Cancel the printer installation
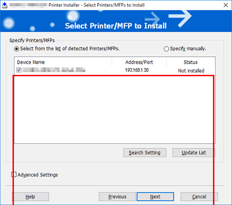Screen dimensions: 232x205 coord(199,197)
